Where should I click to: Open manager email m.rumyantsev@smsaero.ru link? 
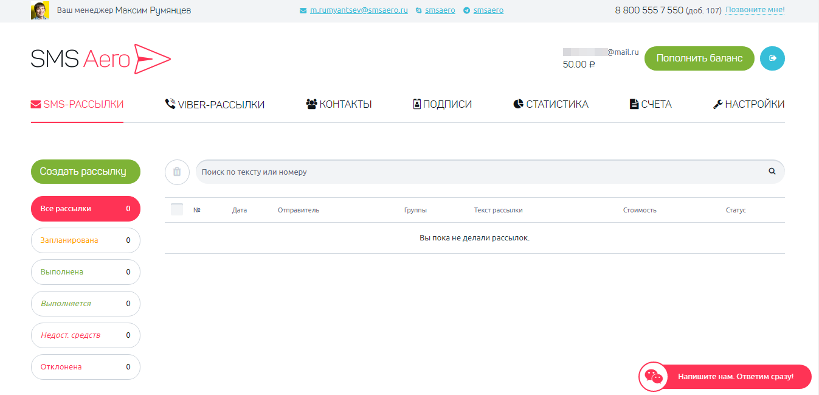[359, 10]
